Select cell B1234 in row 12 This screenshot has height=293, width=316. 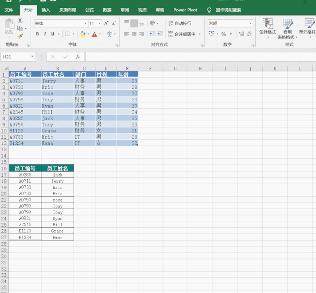click(25, 143)
